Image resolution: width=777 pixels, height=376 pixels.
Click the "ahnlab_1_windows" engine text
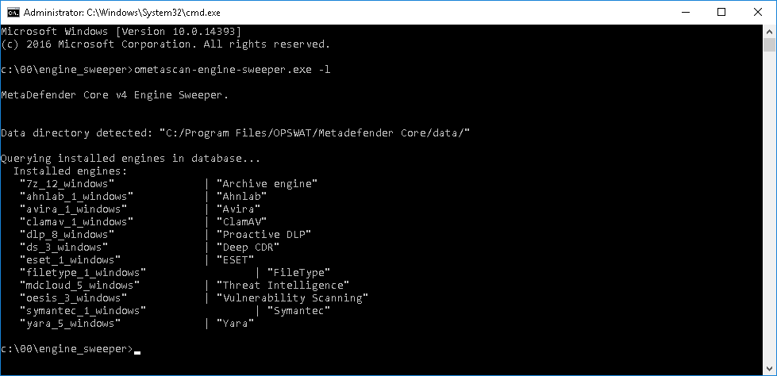pos(77,197)
